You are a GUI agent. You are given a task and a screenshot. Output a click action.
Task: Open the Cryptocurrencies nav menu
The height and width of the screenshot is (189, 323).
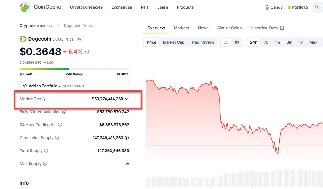[x=86, y=7]
